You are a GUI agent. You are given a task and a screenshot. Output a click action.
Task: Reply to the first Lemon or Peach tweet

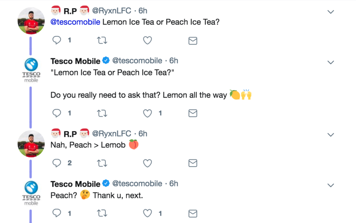coord(57,40)
